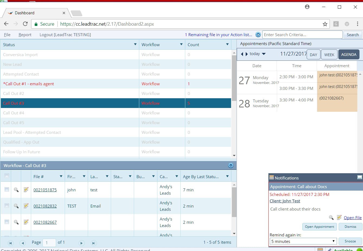This screenshot has width=363, height=251.
Task: Click the Open Appointment button
Action: pos(319,227)
